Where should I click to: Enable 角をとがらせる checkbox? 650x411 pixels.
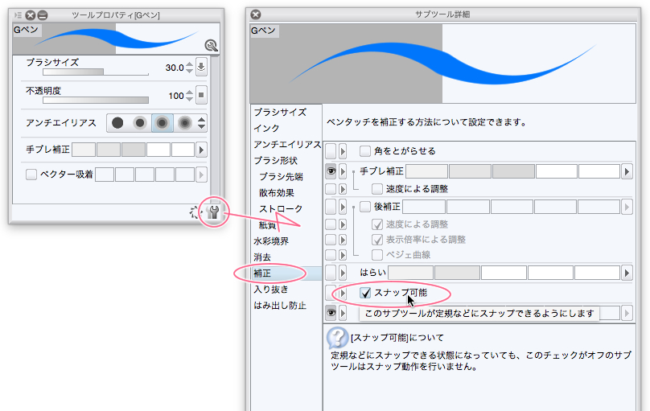pyautogui.click(x=364, y=151)
